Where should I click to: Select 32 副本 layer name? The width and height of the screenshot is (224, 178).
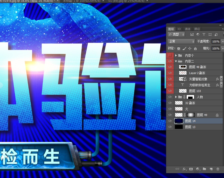(190, 103)
